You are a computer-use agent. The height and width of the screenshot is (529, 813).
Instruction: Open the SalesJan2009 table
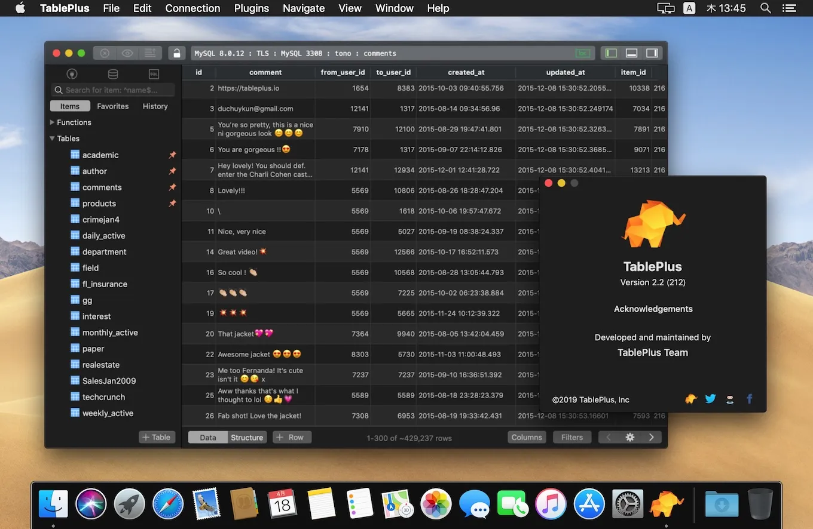[109, 381]
